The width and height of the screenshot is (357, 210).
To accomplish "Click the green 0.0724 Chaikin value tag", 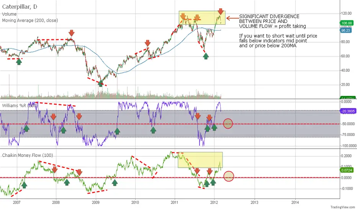I will [x=347, y=170].
